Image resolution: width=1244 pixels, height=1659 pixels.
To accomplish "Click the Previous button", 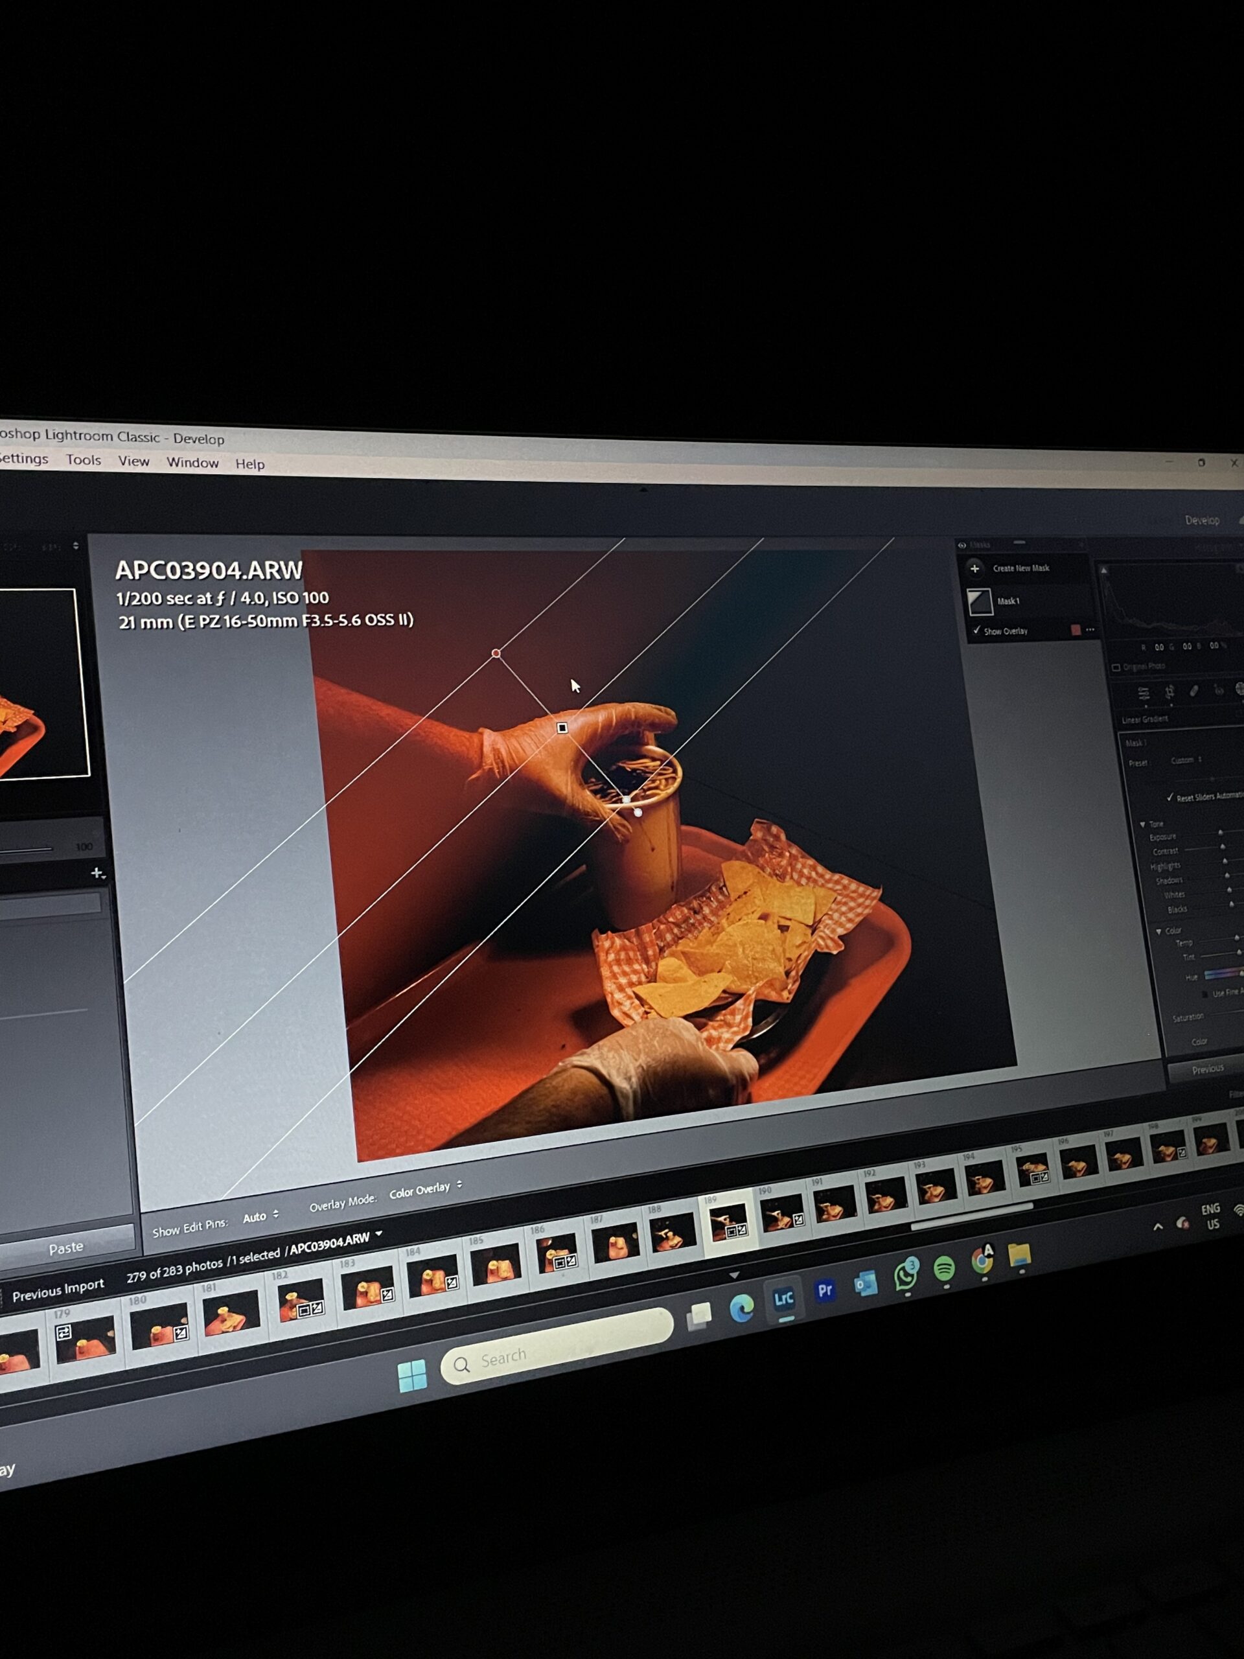I will pyautogui.click(x=1206, y=1069).
